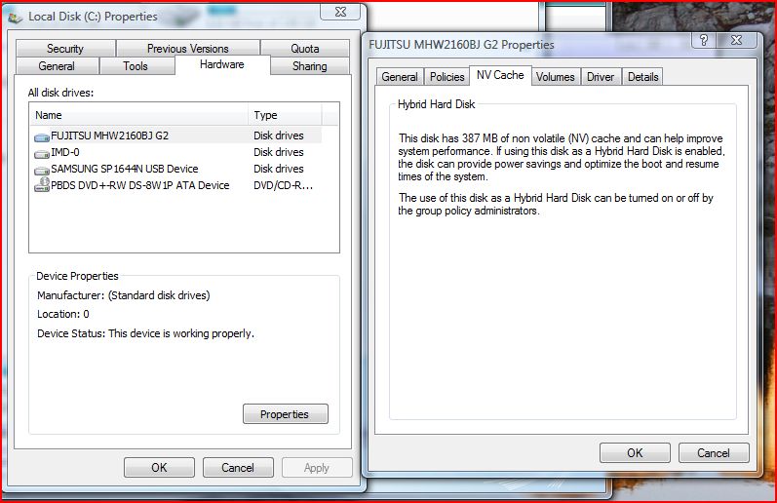Viewport: 777px width, 503px height.
Task: Click the Local Disk (C:) title bar icon
Action: click(x=16, y=18)
